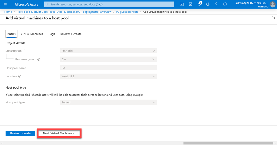Open the Directory and subscription filter
Image resolution: width=277 pixels, height=145 pixels.
pyautogui.click(x=190, y=4)
